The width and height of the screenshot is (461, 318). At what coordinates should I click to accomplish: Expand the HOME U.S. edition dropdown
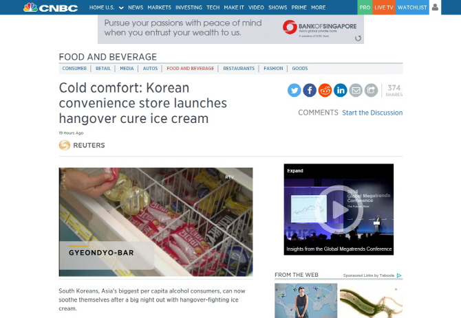pyautogui.click(x=121, y=8)
